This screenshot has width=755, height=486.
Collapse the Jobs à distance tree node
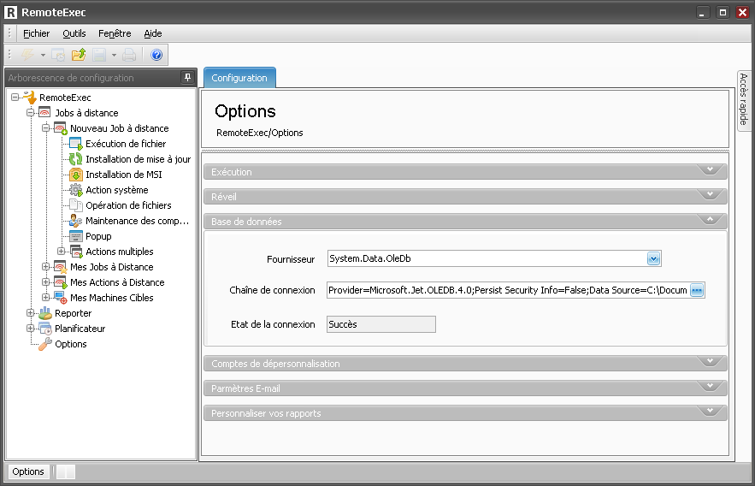click(x=30, y=113)
